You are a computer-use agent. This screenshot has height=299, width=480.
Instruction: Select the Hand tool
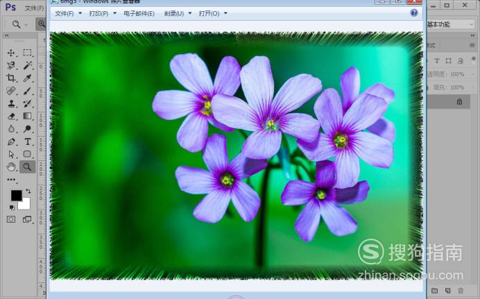tap(11, 166)
